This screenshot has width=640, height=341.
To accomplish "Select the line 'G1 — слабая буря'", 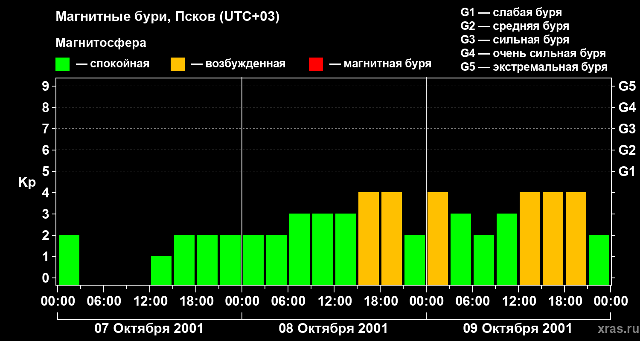I will pyautogui.click(x=511, y=12).
